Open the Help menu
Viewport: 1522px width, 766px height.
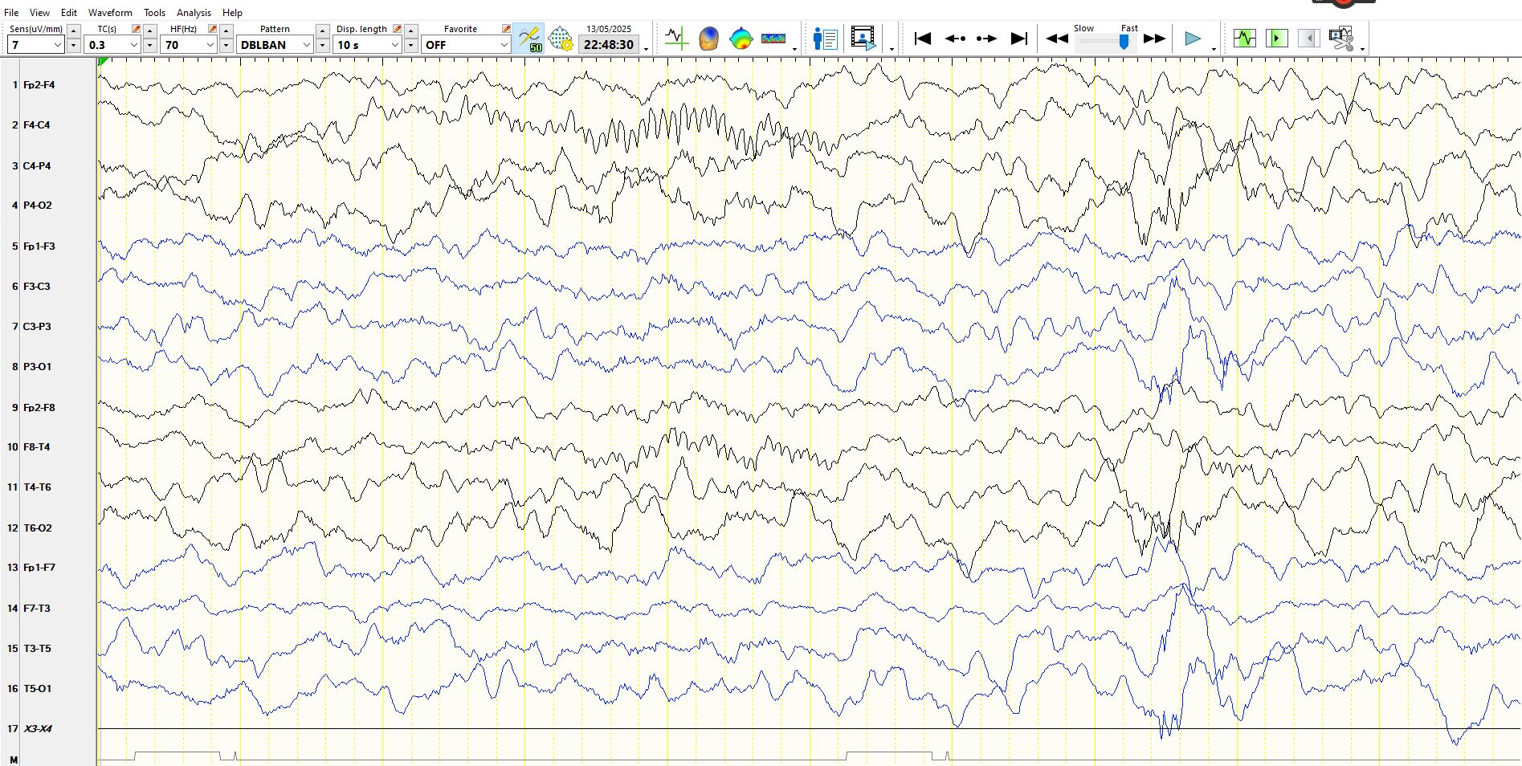tap(232, 13)
